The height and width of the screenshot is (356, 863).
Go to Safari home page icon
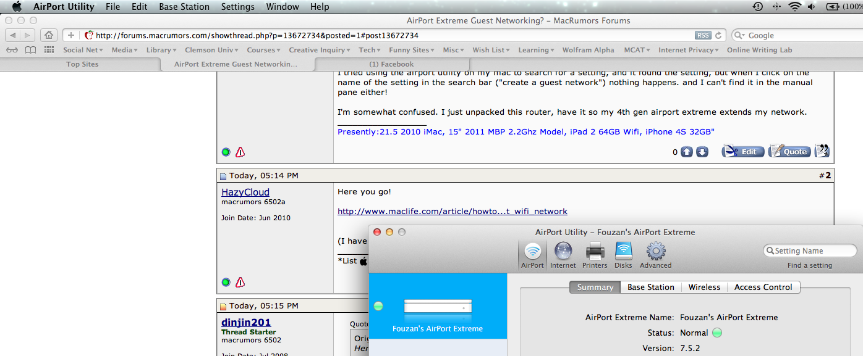pos(49,35)
